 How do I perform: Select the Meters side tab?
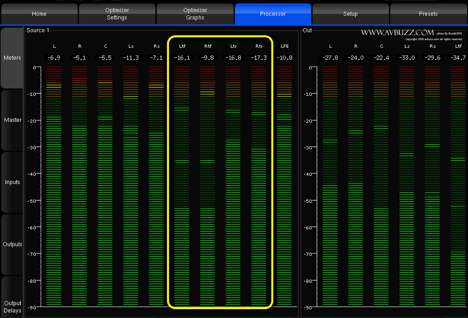12,58
